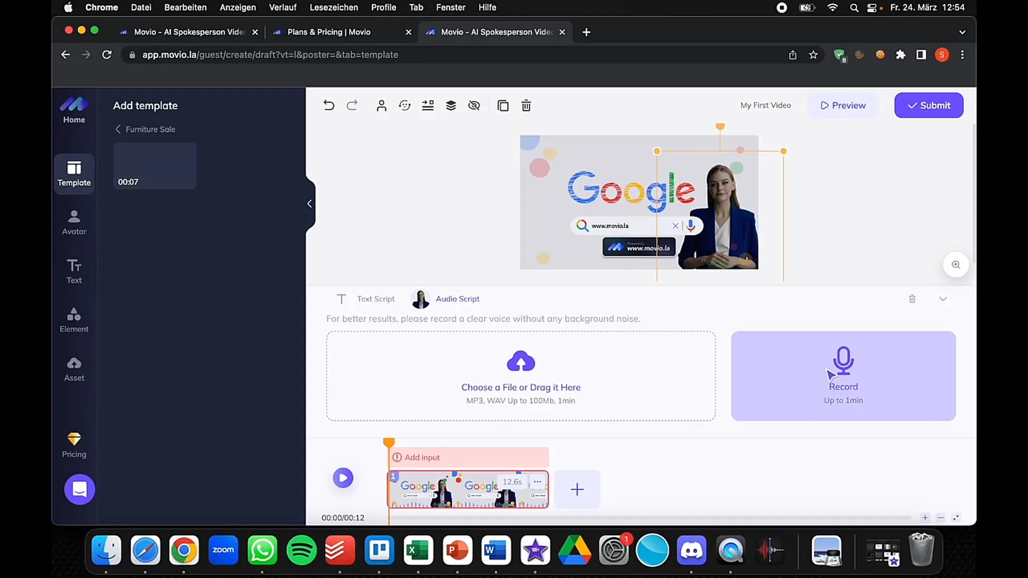The image size is (1028, 578).
Task: Click the crop/duplicate frame icon
Action: (503, 105)
